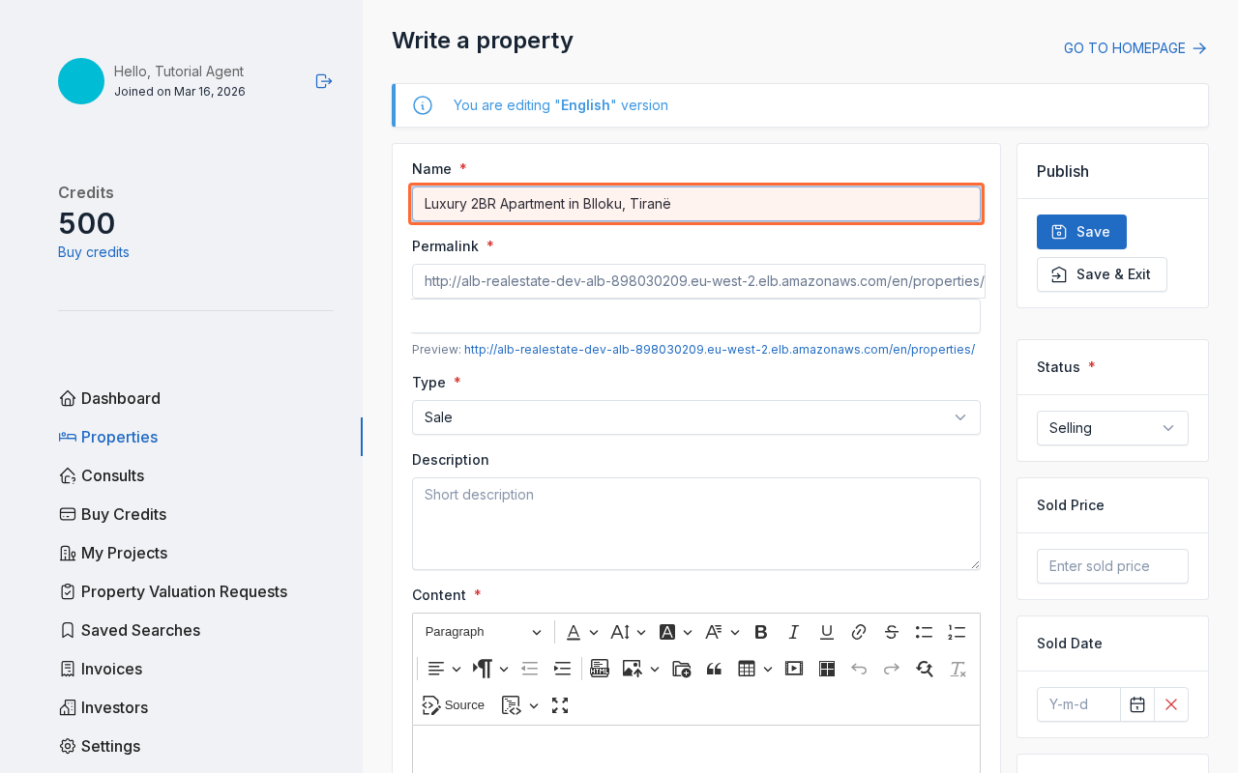Toggle bold formatting in the content editor

click(761, 631)
